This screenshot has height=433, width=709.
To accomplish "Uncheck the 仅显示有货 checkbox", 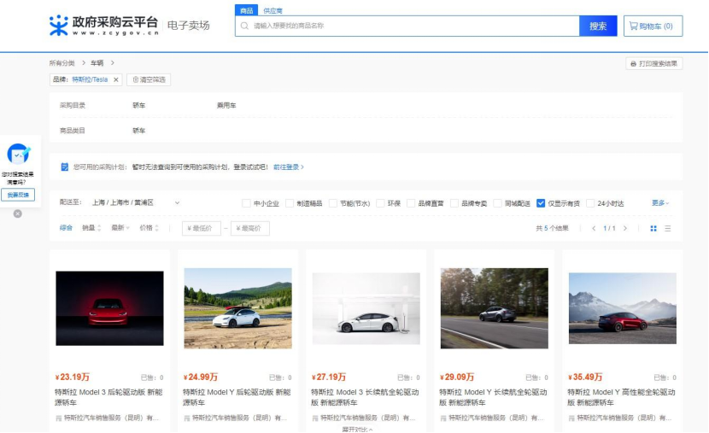I will 541,203.
